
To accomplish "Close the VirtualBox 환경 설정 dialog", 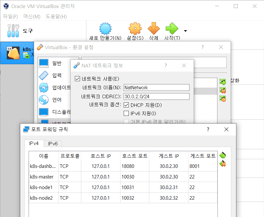I will point(221,47).
